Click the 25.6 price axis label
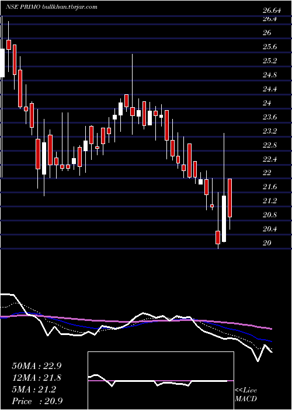Screen dimensions: 292x410 tap(270, 47)
